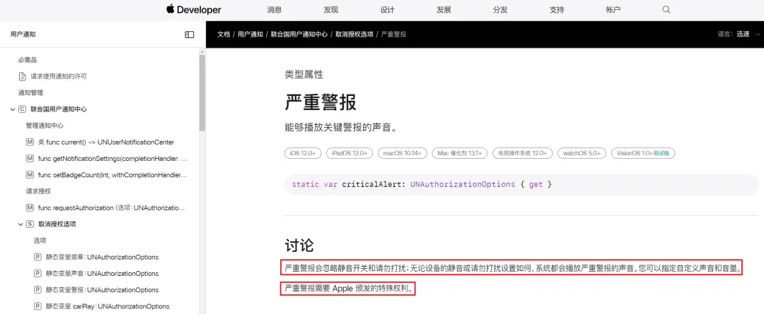This screenshot has height=314, width=764.
Task: Click P icon beside 静态变量声音
Action: (x=37, y=274)
